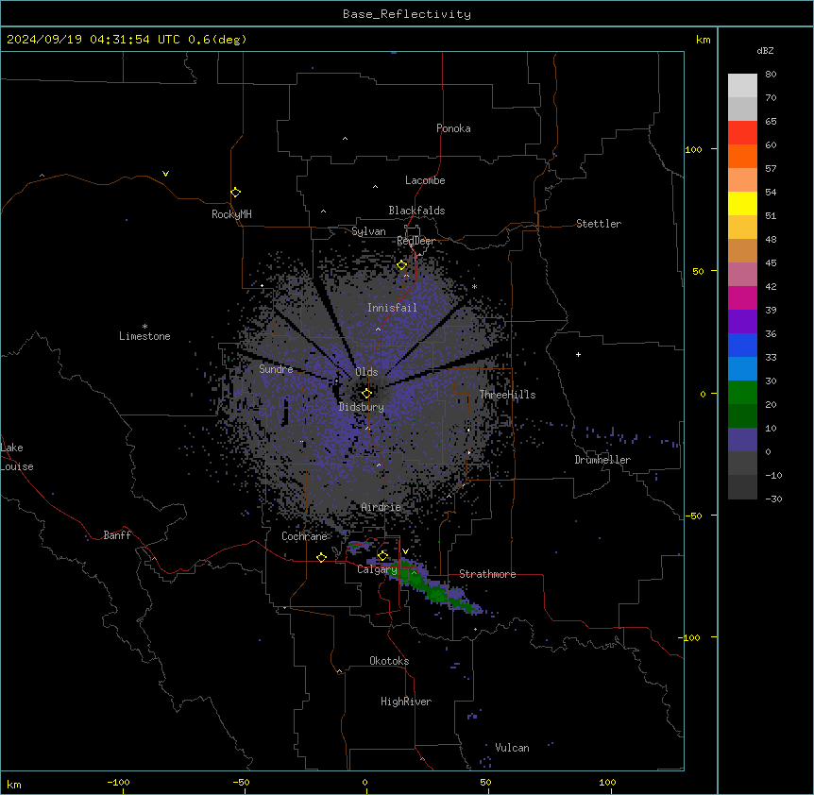Click the -100 tick on the bottom axis
This screenshot has height=795, width=814.
(x=118, y=782)
